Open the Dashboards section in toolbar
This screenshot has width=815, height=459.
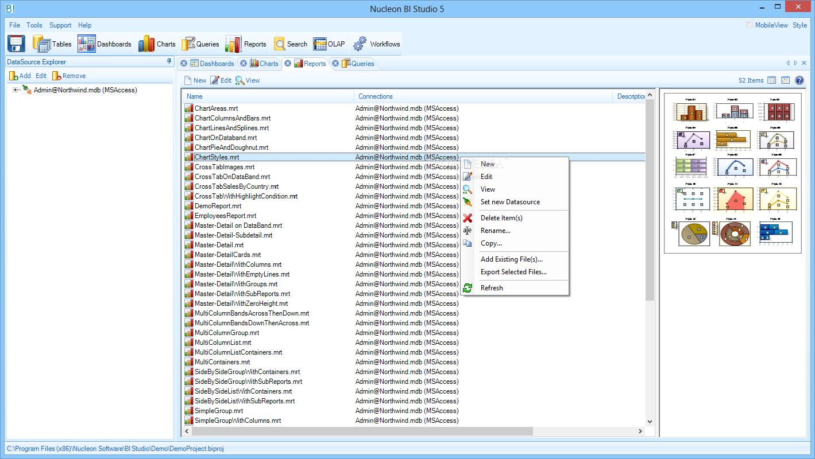coord(105,44)
